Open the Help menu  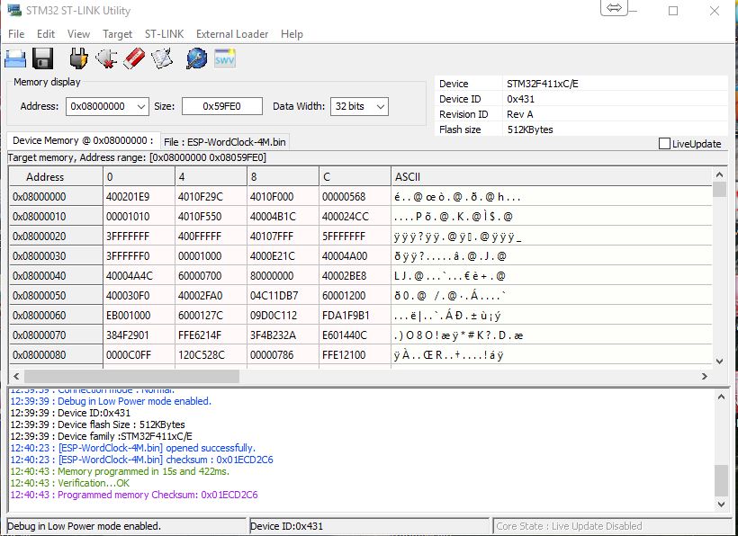(292, 34)
